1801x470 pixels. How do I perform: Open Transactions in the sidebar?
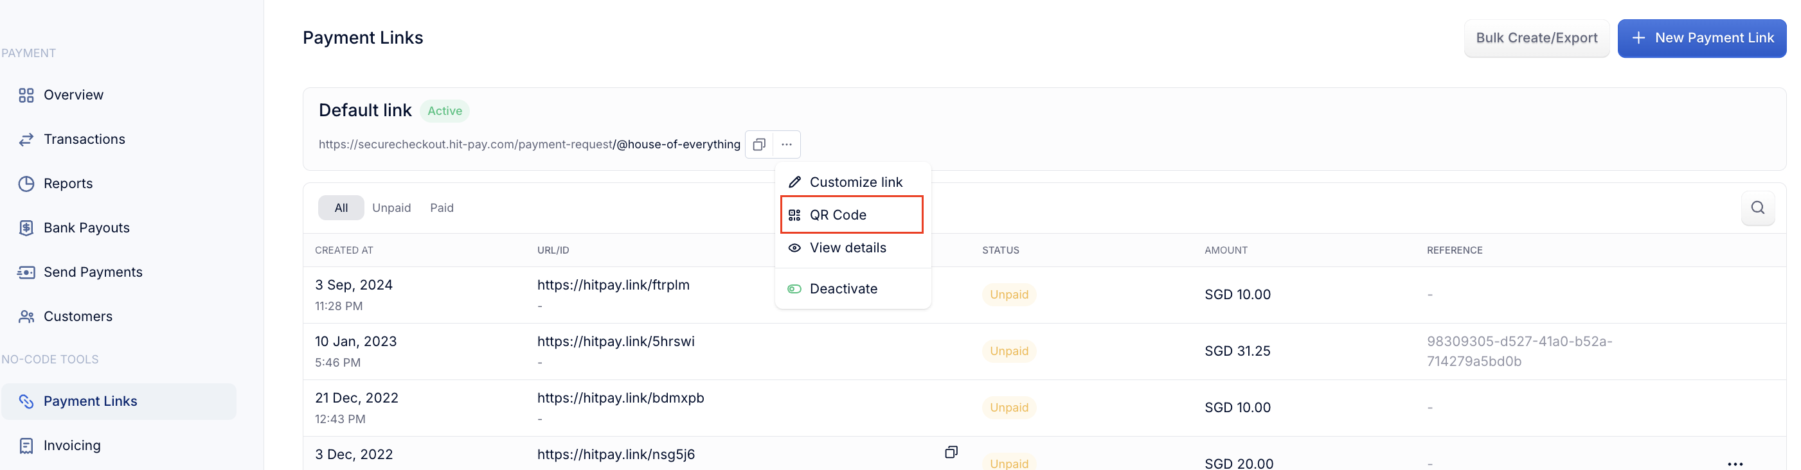pos(84,140)
